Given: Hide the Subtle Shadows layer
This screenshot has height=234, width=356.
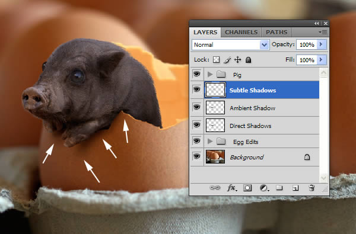Looking at the screenshot, I should (x=196, y=89).
